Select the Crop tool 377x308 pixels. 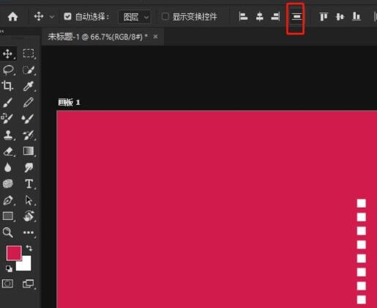[x=7, y=86]
